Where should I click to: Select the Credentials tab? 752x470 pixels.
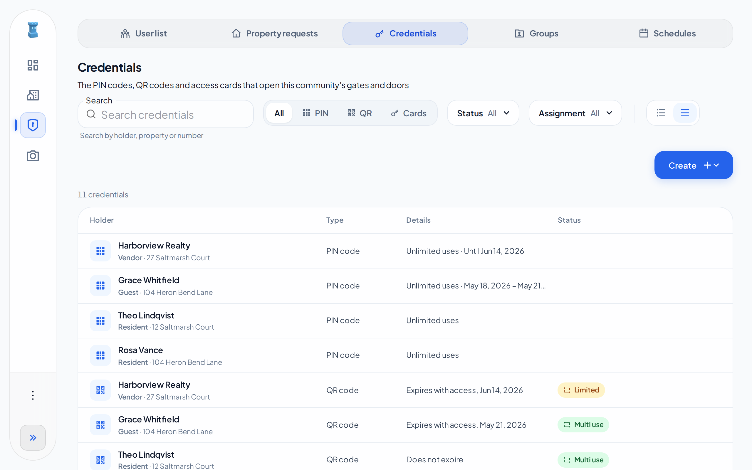[x=405, y=33]
